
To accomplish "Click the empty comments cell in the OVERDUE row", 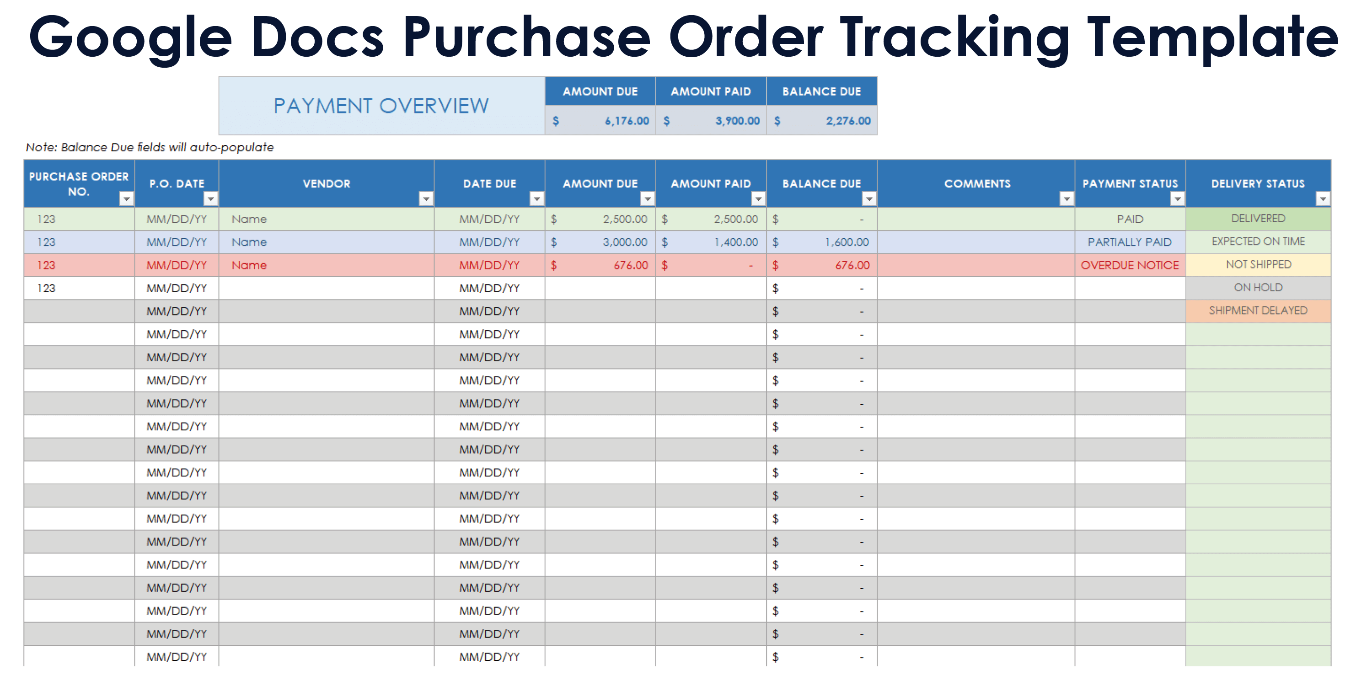I will [976, 265].
